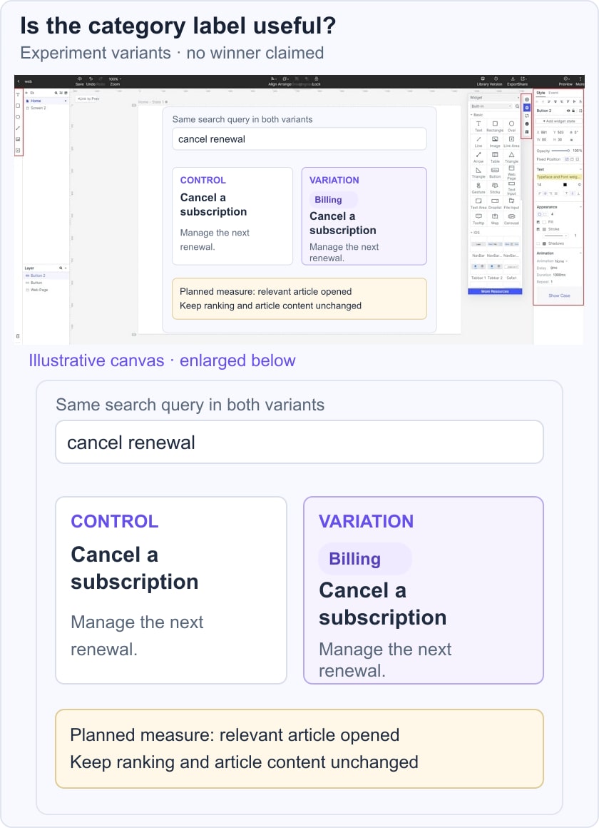Select the Oval tool in left quick toolbar
The height and width of the screenshot is (828, 599).
pos(18,116)
